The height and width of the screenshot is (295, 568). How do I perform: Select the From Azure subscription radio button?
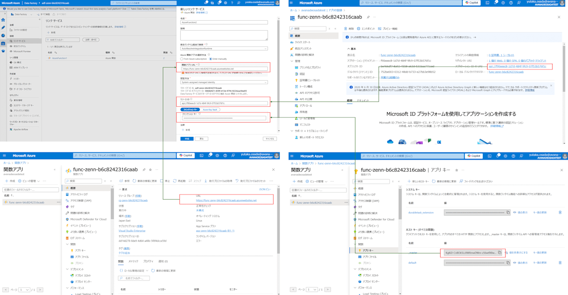(x=182, y=59)
